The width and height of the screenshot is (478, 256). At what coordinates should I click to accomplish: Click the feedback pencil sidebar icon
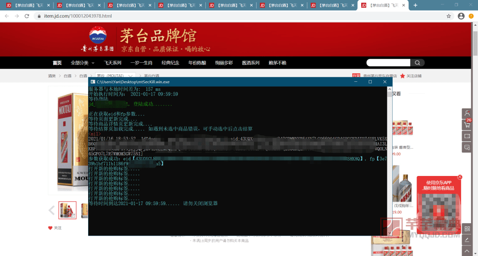[467, 240]
